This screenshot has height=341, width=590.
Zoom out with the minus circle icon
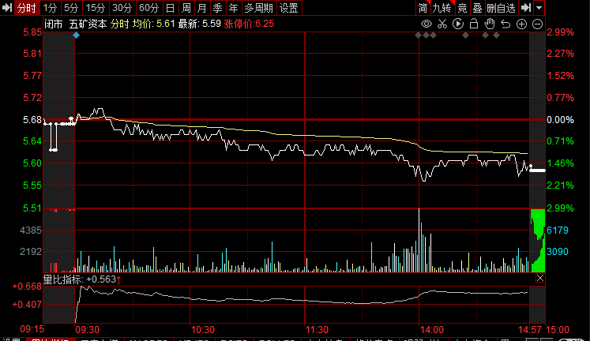[538, 24]
